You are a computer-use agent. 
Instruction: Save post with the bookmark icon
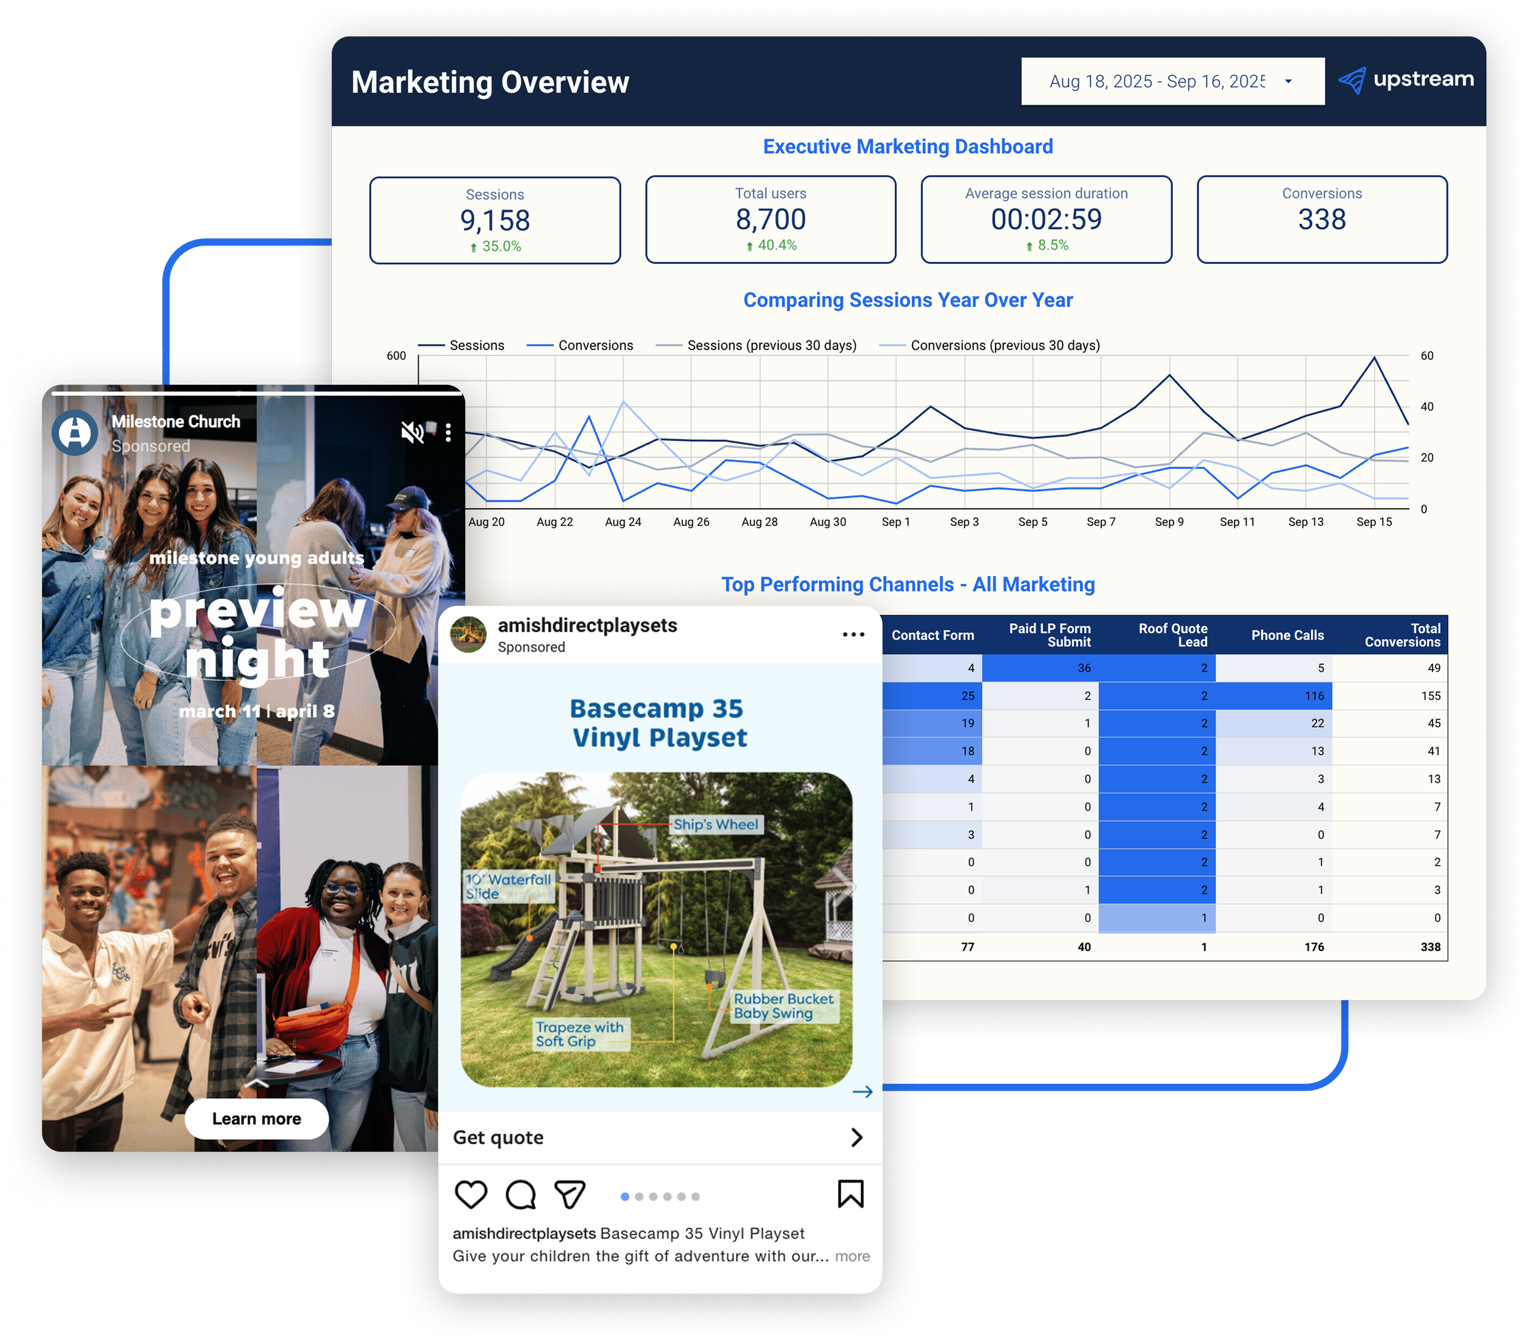851,1194
